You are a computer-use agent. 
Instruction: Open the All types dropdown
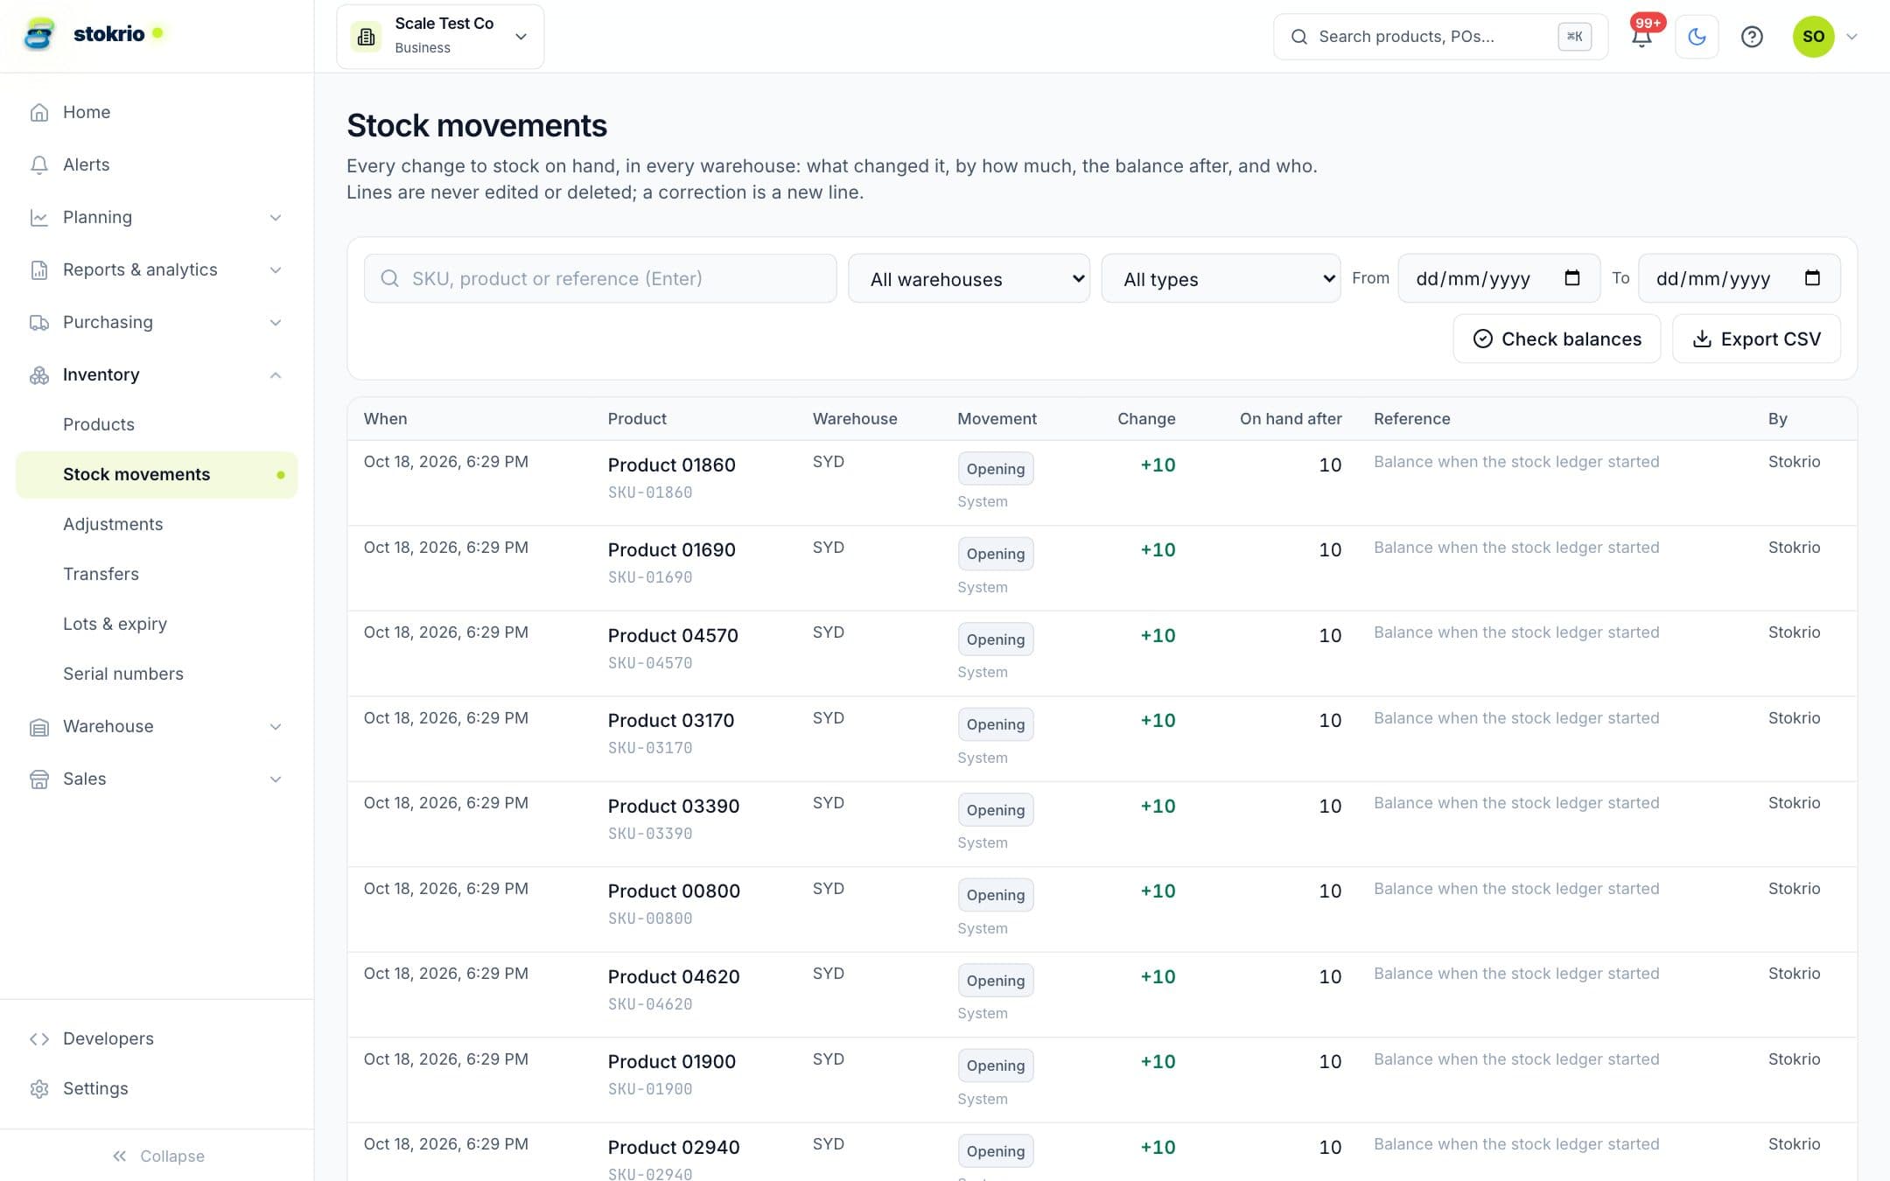point(1221,278)
